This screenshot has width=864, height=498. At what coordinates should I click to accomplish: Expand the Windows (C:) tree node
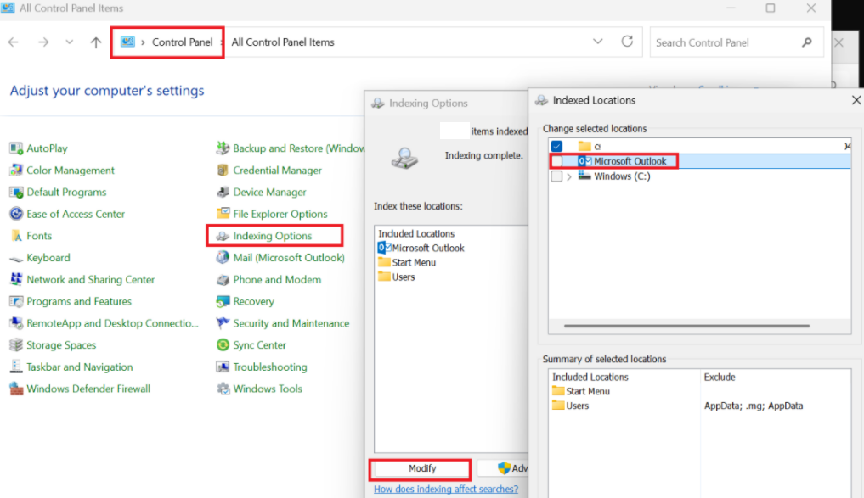point(569,176)
